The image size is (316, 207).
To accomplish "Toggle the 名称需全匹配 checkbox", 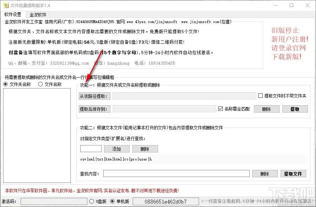I will click(x=234, y=109).
